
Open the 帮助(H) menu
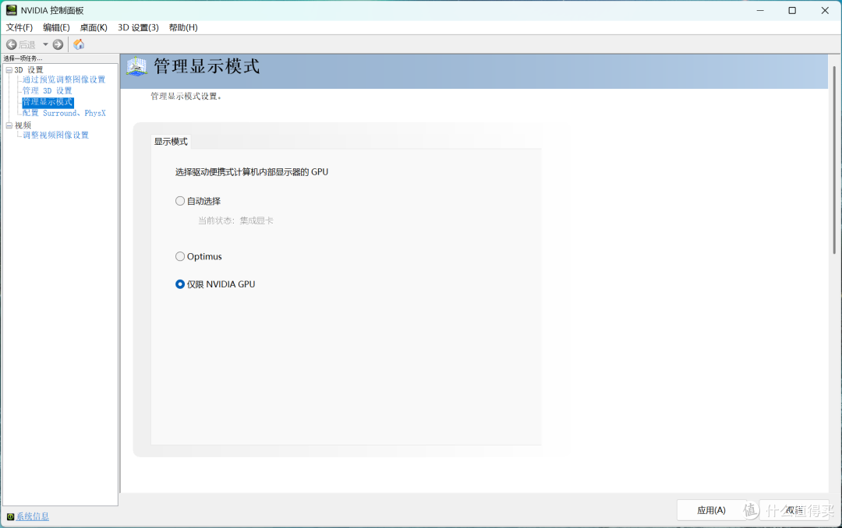[183, 27]
